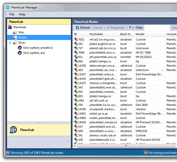Collapse the Slices tree branch
The image size is (177, 162).
tap(10, 43)
